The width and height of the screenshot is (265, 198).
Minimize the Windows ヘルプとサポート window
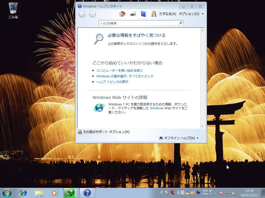tap(183, 6)
